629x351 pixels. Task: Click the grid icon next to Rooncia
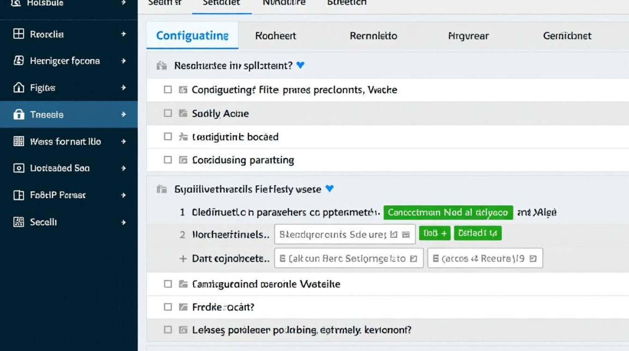click(19, 34)
